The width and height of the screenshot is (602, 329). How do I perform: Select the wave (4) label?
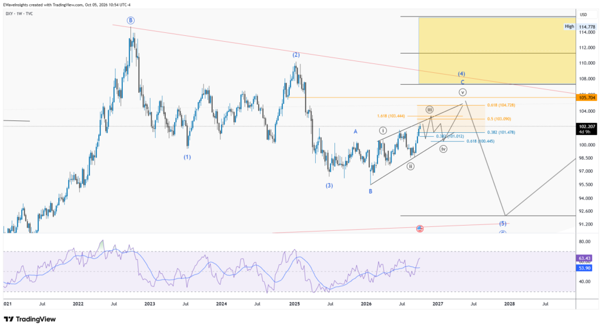(461, 73)
